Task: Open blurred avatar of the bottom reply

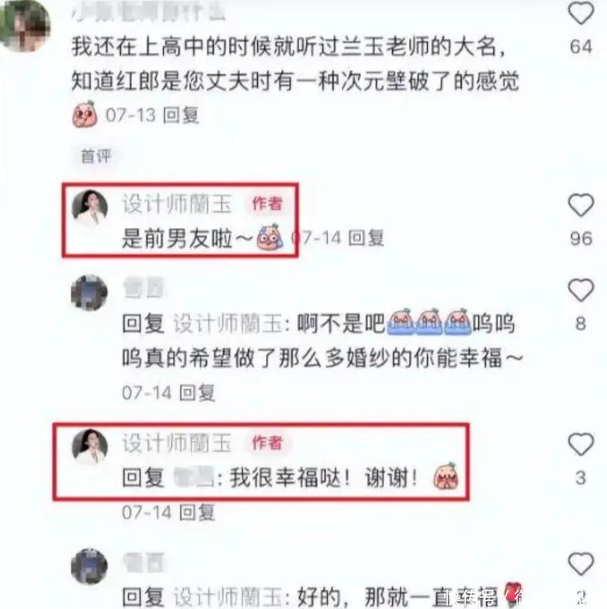Action: click(89, 566)
